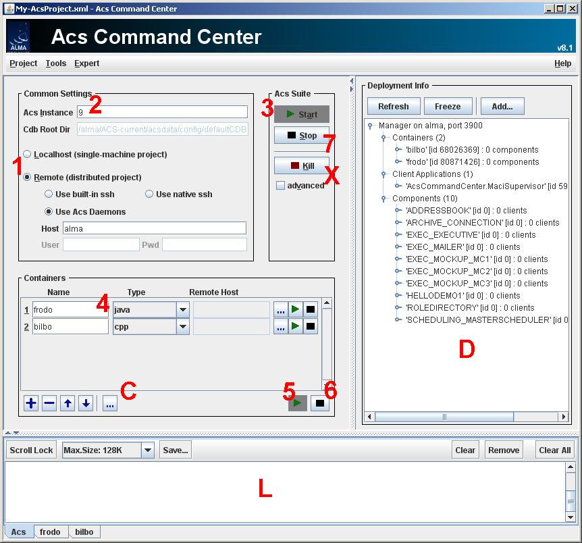Screen dimensions: 582x543
Task: Stop the bilbo container with its stop icon
Action: point(311,327)
